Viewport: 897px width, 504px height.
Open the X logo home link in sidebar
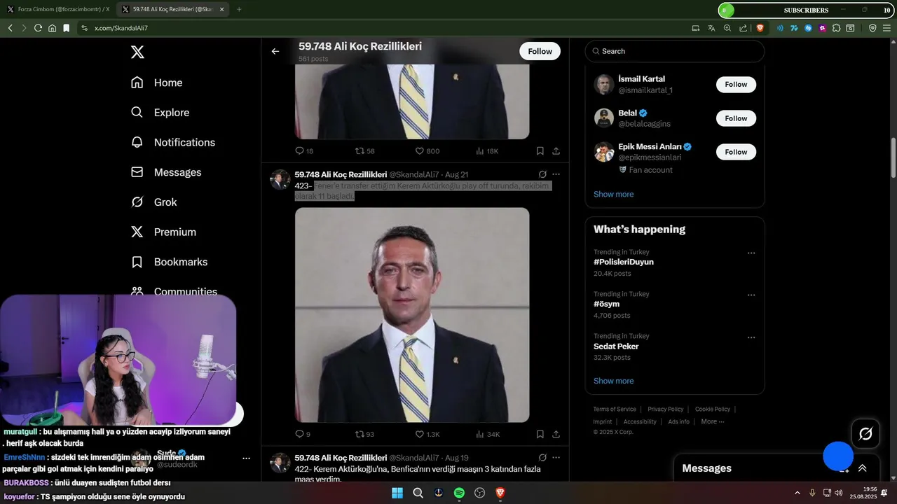coord(137,52)
